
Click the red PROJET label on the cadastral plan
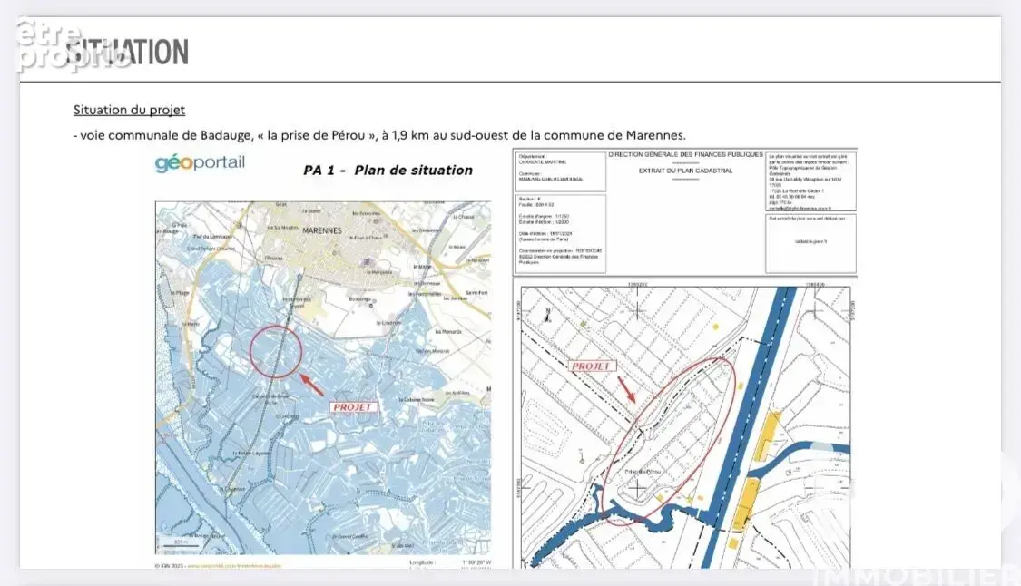coord(592,366)
